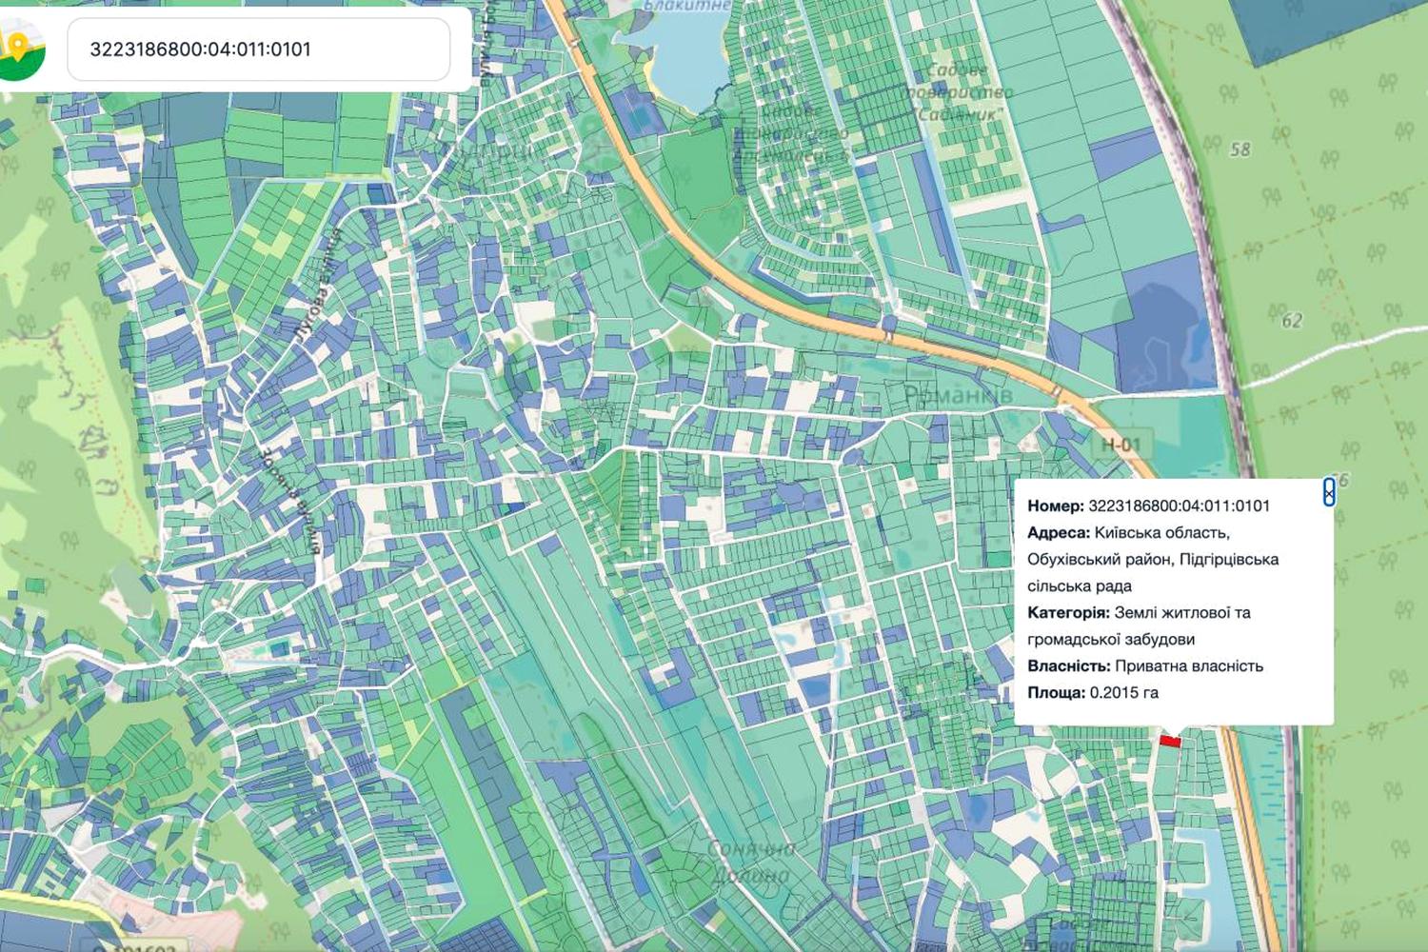Focus the cadastral number search field
The width and height of the screenshot is (1428, 952).
pyautogui.click(x=258, y=50)
